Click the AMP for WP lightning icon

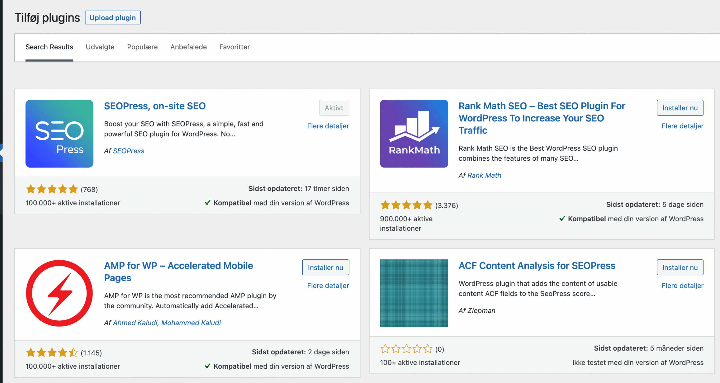pos(59,293)
